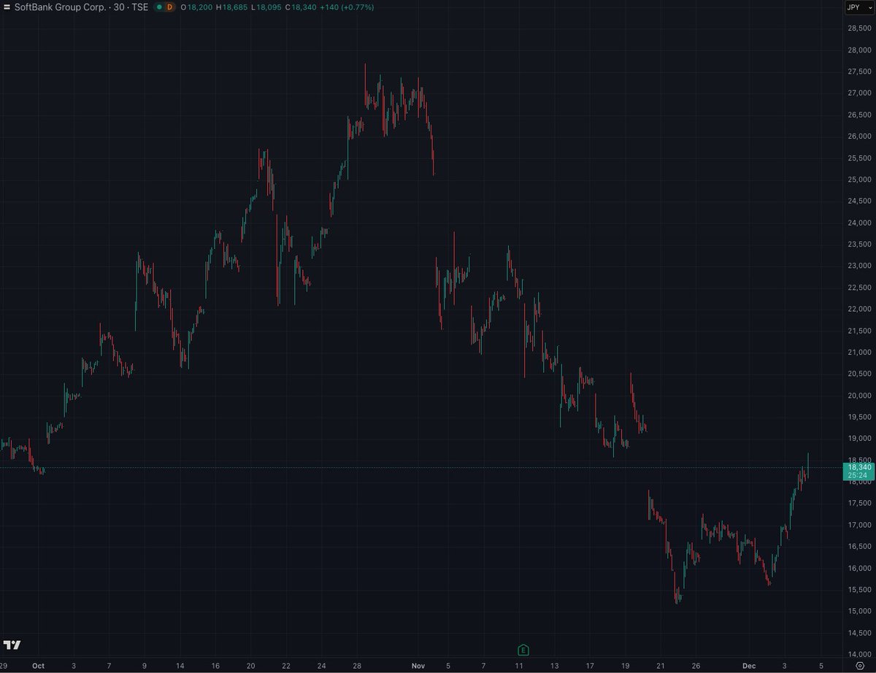
Task: Select the "Dec" label on the date axis
Action: click(x=748, y=666)
